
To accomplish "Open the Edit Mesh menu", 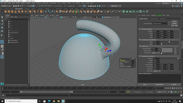I will (38, 3).
